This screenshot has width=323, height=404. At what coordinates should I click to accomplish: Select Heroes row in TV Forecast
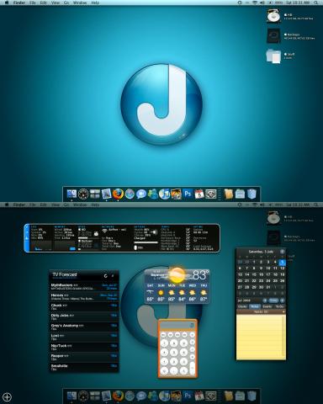(84, 297)
